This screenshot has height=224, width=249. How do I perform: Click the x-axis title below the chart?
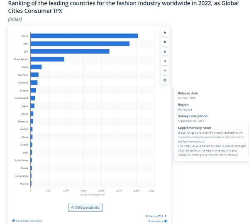93,195
